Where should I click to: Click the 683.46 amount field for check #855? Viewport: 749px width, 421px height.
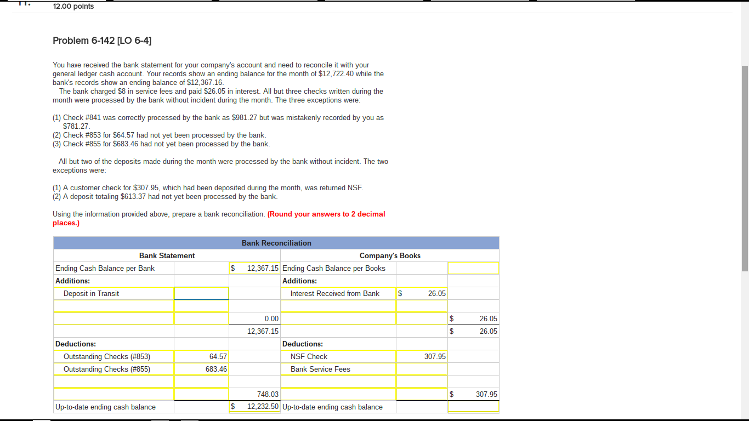click(x=201, y=369)
